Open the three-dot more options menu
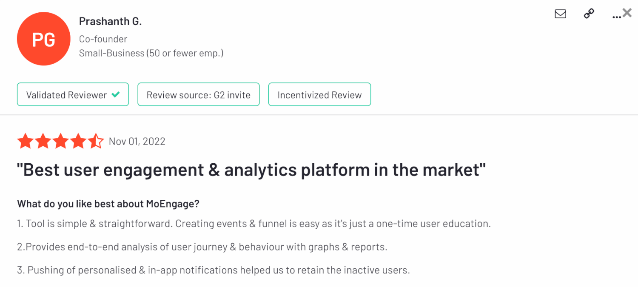This screenshot has width=638, height=287. (x=616, y=16)
